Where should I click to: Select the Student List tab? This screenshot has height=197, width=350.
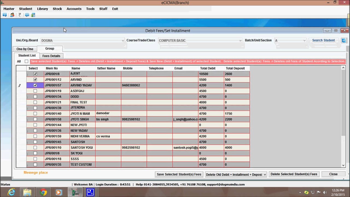click(27, 56)
